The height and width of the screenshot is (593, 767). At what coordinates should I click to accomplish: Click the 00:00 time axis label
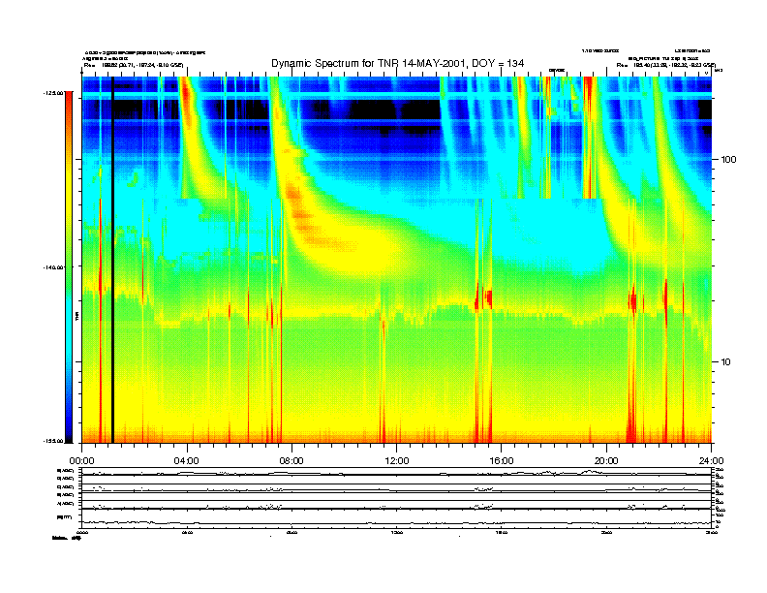click(x=81, y=461)
